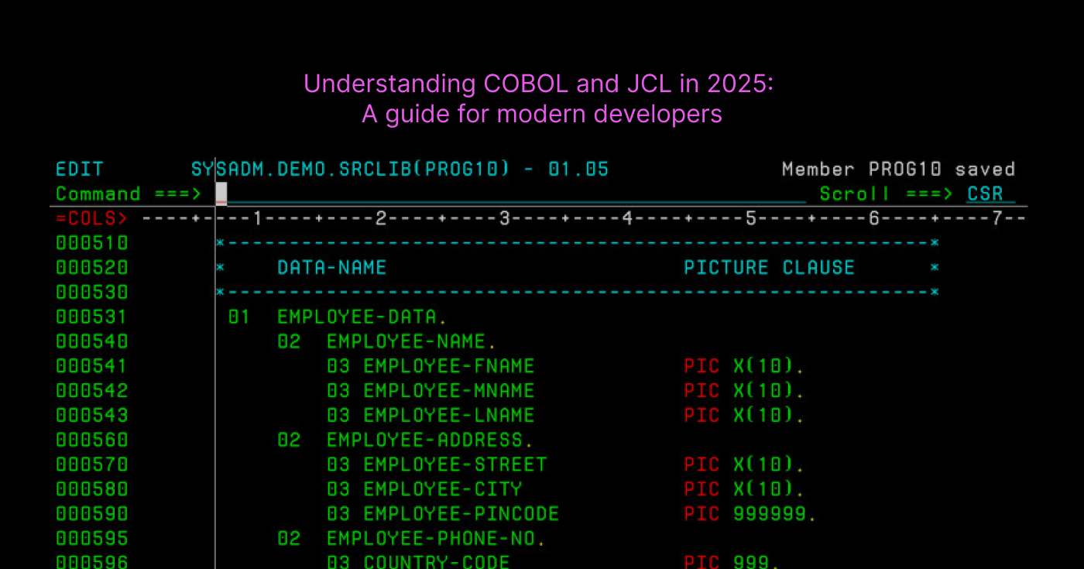Click the EMPLOYEE-PHONE-NO group item
Viewport: 1084px width, 569px height.
coord(436,538)
